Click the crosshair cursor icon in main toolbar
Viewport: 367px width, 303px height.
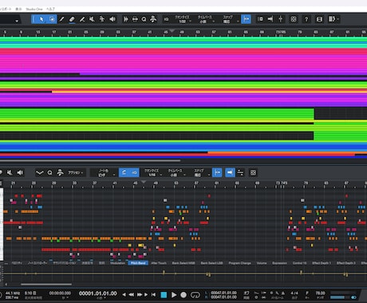(x=280, y=19)
